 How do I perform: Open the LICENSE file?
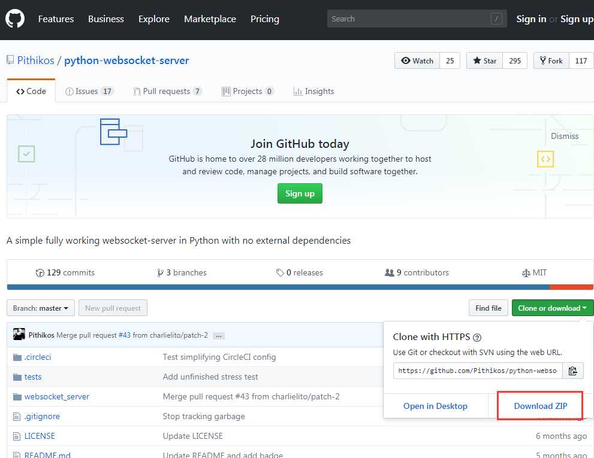tap(40, 436)
